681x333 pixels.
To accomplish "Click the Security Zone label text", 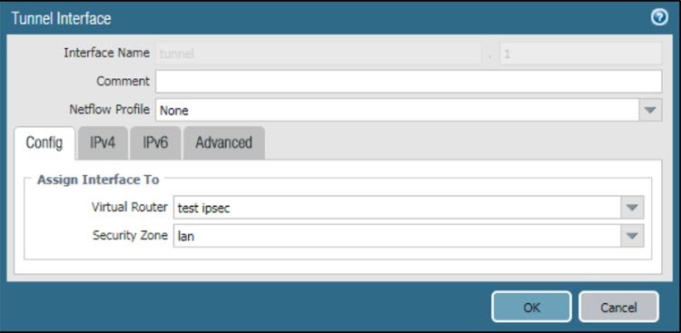I will (130, 235).
